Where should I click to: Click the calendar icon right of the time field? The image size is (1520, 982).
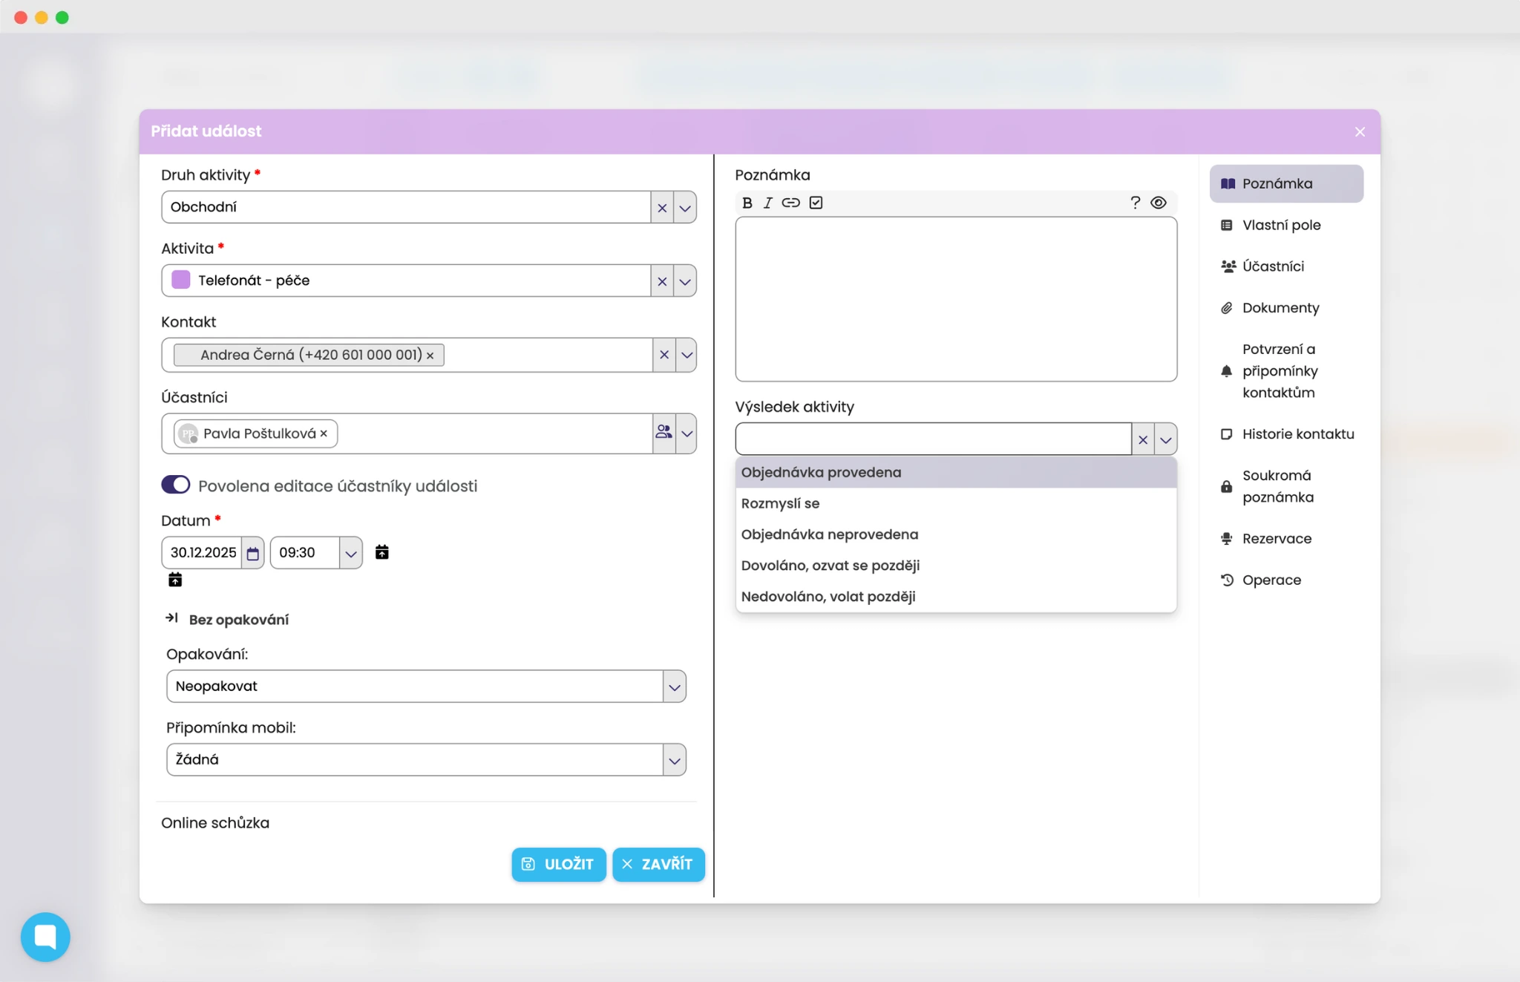tap(381, 551)
